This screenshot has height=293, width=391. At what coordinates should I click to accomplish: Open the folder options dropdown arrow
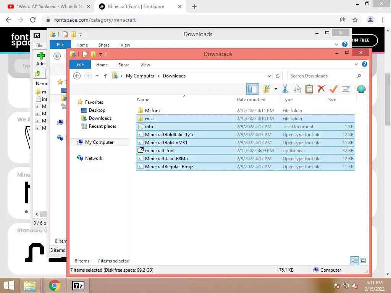click(276, 89)
